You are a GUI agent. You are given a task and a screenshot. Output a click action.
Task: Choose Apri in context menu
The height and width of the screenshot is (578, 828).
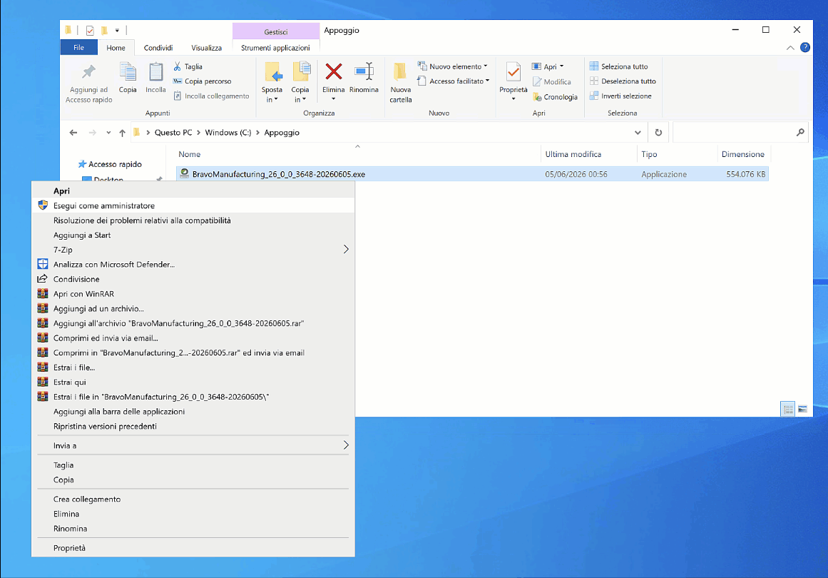[x=193, y=191]
